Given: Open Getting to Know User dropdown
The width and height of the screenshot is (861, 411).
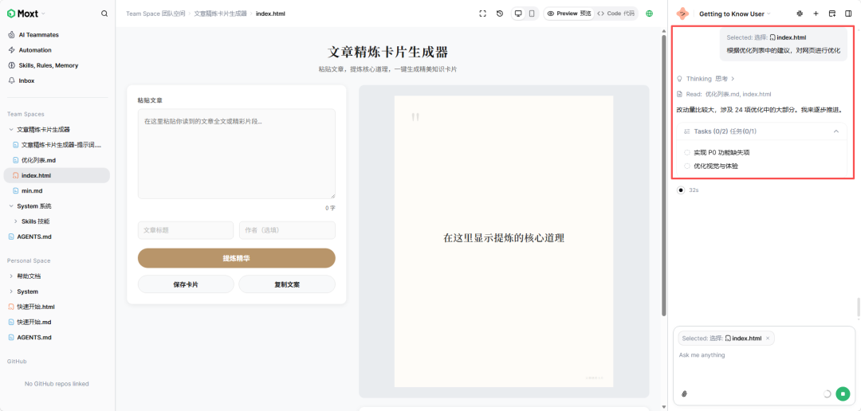Looking at the screenshot, I should (x=735, y=14).
